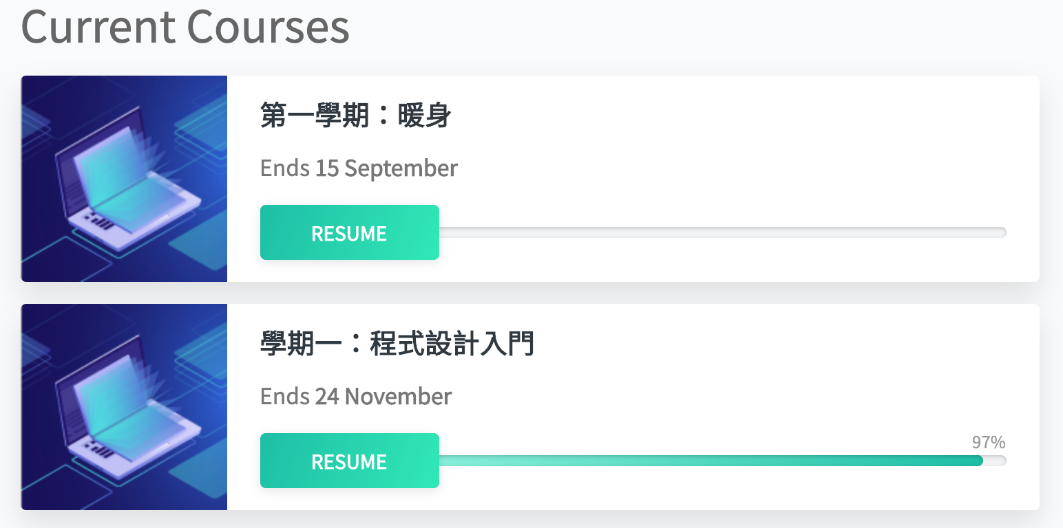The height and width of the screenshot is (528, 1063).
Task: Click the rounded end of the 97% progress fill
Action: pyautogui.click(x=978, y=461)
